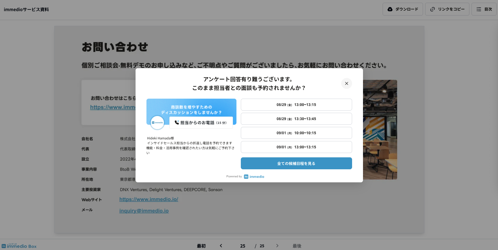
Task: Jump to first page via 最初
Action: [x=201, y=246]
